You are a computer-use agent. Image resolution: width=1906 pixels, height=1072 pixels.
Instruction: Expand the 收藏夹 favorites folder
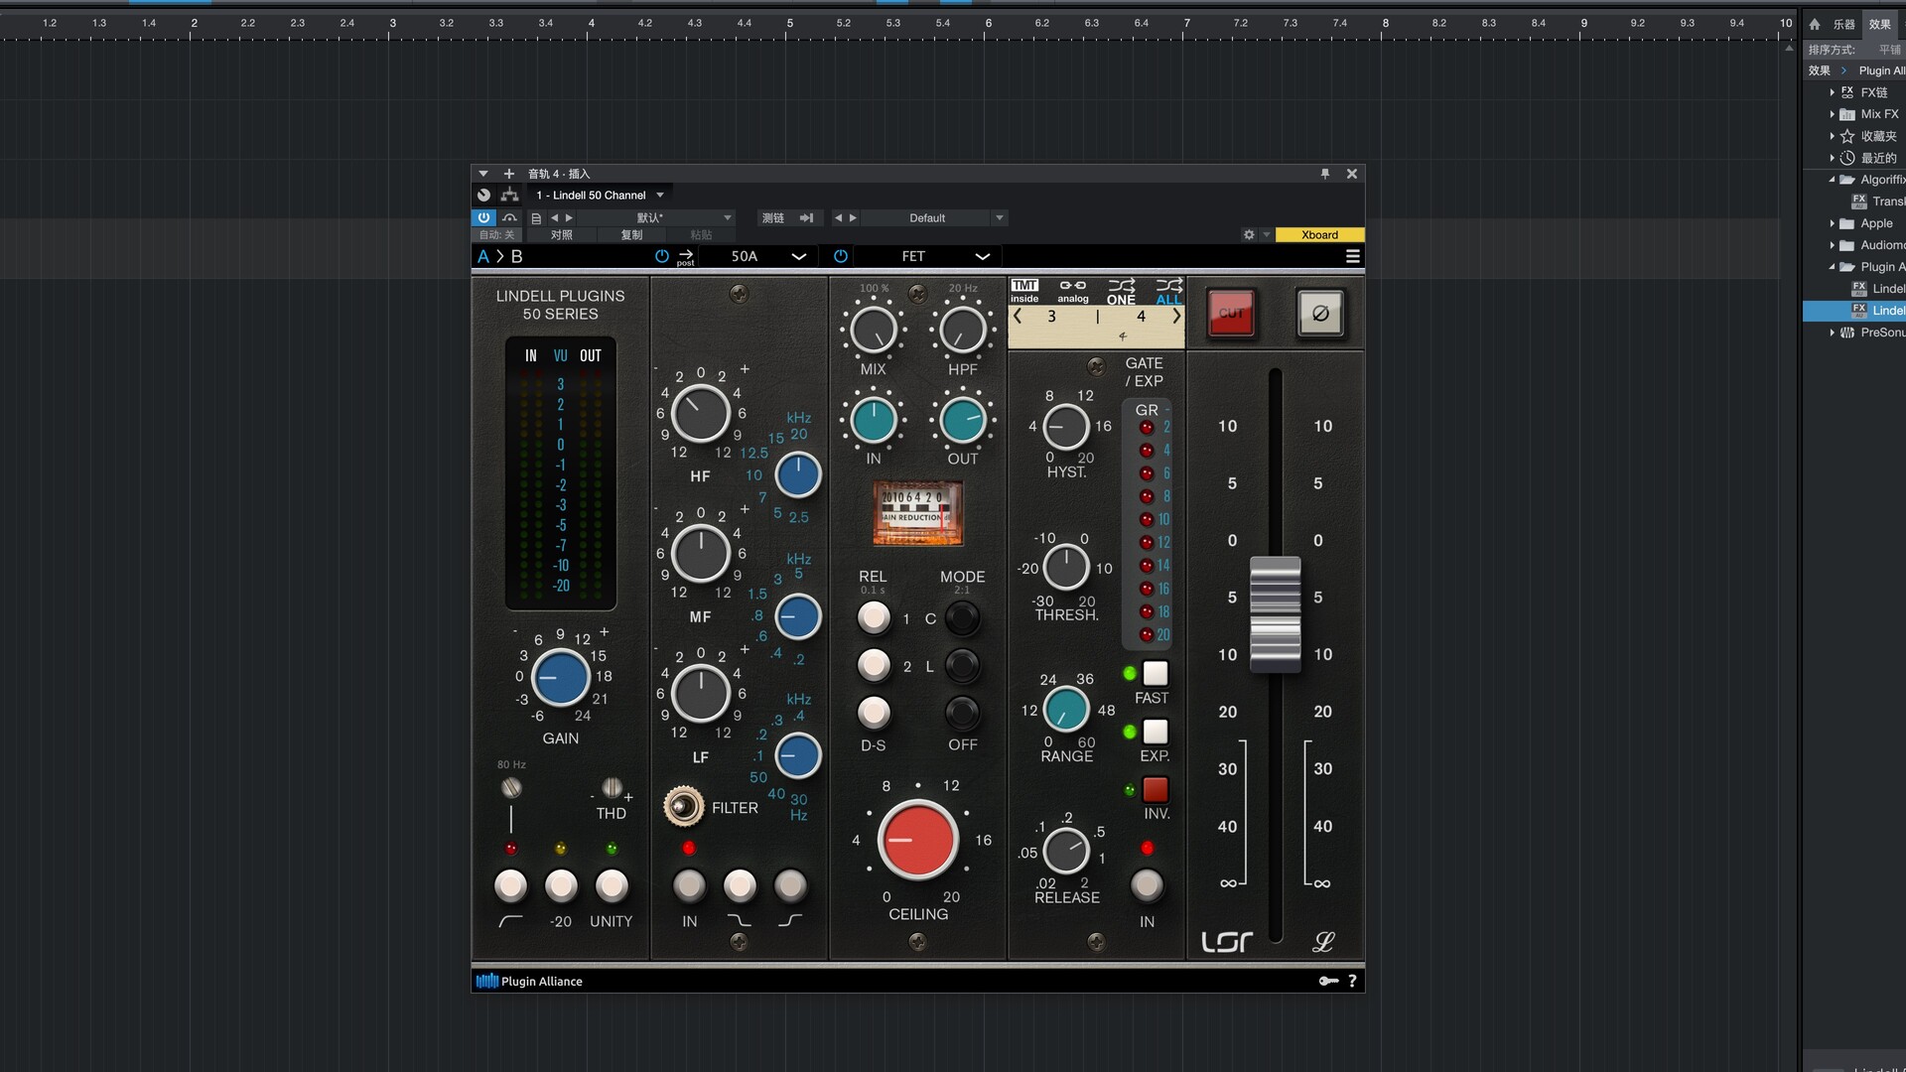coord(1833,136)
